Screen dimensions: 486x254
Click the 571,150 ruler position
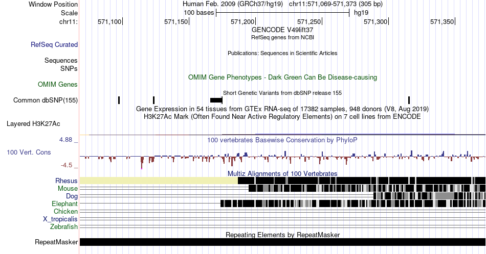point(176,21)
